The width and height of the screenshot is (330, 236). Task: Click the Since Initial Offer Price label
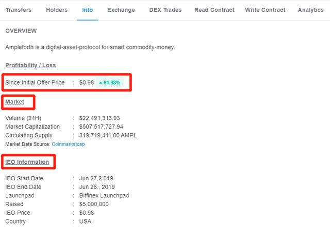tap(35, 83)
